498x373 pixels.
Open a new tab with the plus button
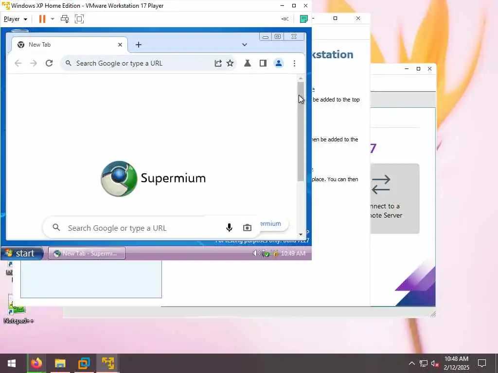(x=139, y=45)
